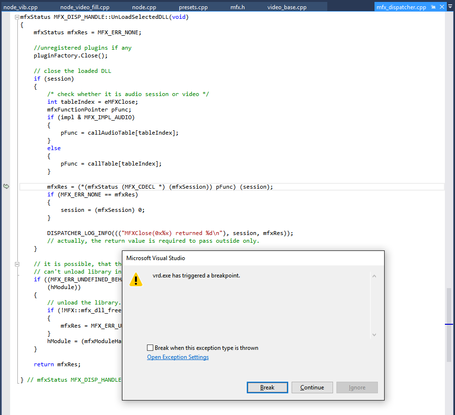Click 'vrd.exe has triggered a breakpoint.' message
The height and width of the screenshot is (415, 455).
[196, 276]
